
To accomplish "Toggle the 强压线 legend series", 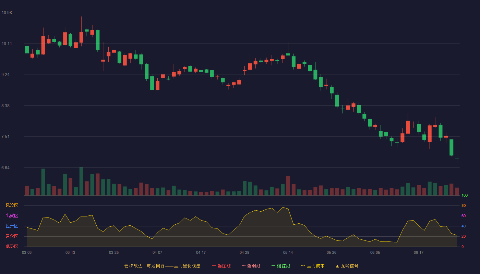I will tap(221, 266).
